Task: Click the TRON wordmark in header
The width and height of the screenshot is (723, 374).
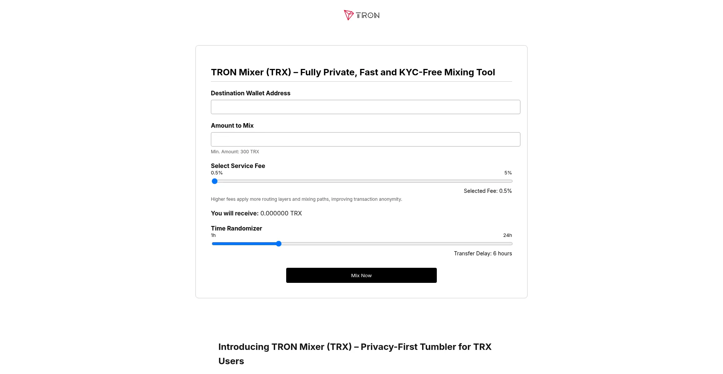Action: tap(368, 15)
